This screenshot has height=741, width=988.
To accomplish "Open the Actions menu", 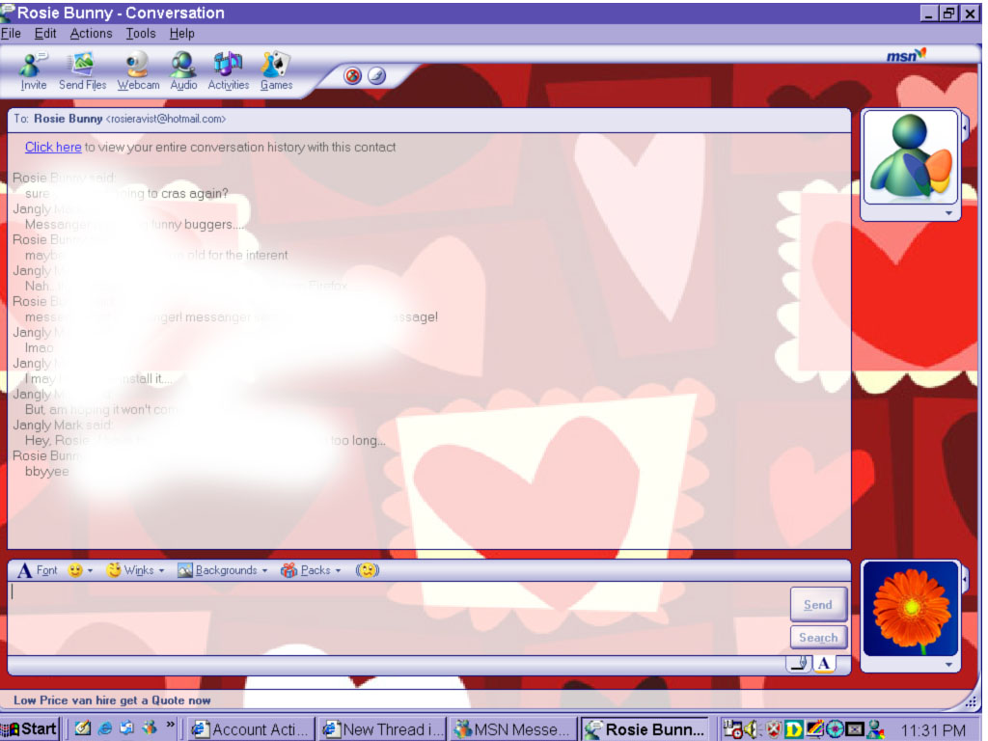I will click(x=91, y=34).
